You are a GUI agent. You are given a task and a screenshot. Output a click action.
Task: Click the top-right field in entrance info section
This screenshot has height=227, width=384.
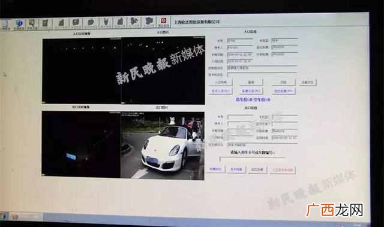[x=284, y=41]
